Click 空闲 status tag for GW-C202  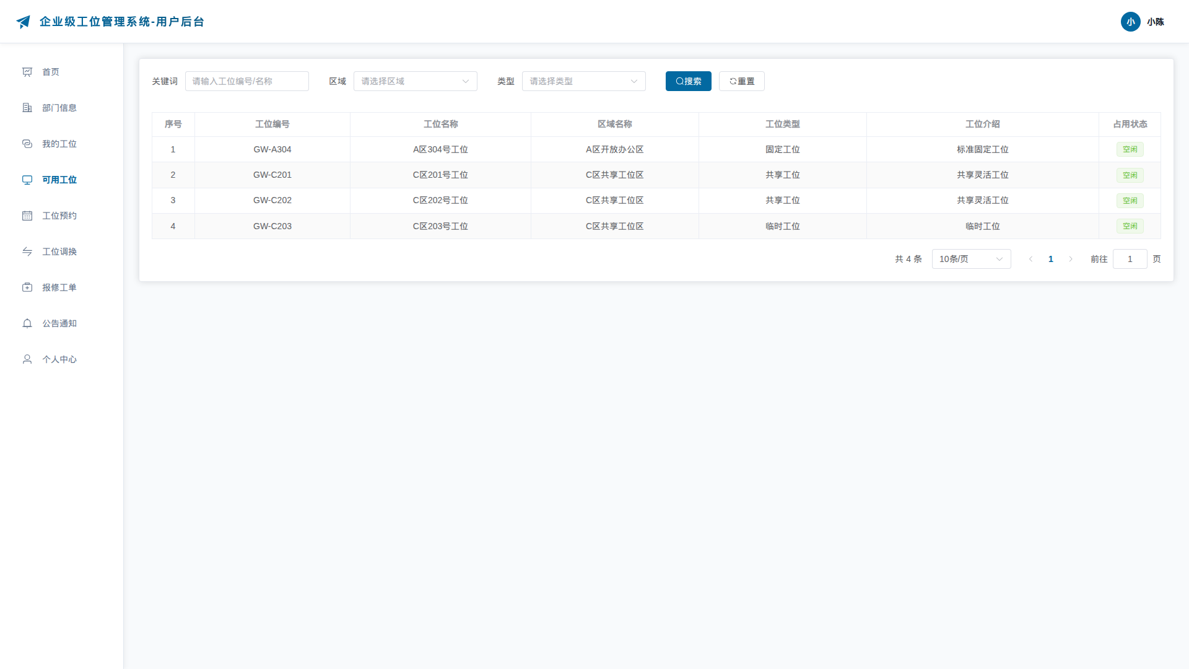(x=1130, y=201)
